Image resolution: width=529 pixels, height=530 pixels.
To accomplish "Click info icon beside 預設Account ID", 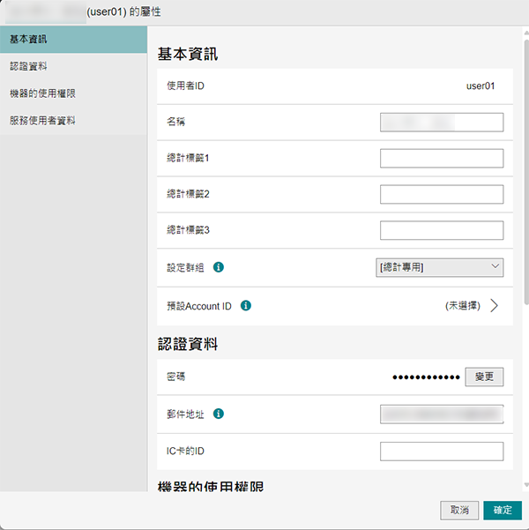I will [246, 306].
